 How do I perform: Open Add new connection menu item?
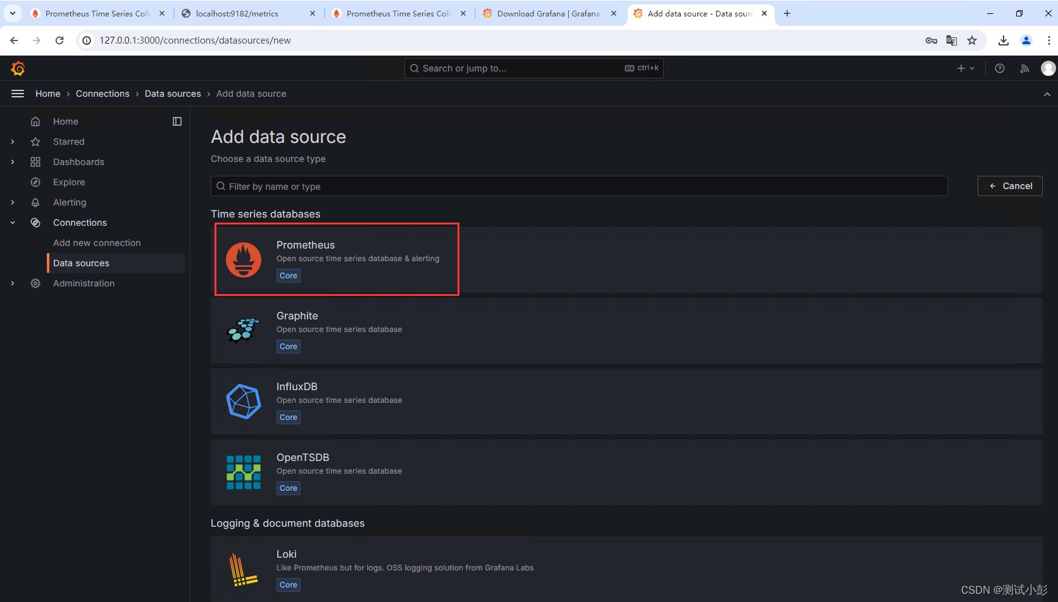tap(97, 243)
